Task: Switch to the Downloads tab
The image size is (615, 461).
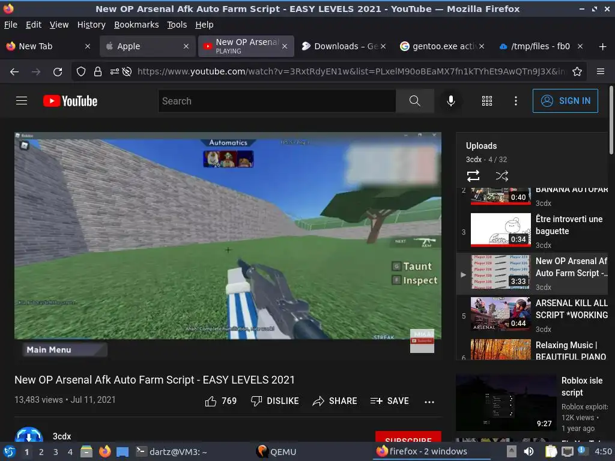Action: coord(343,46)
